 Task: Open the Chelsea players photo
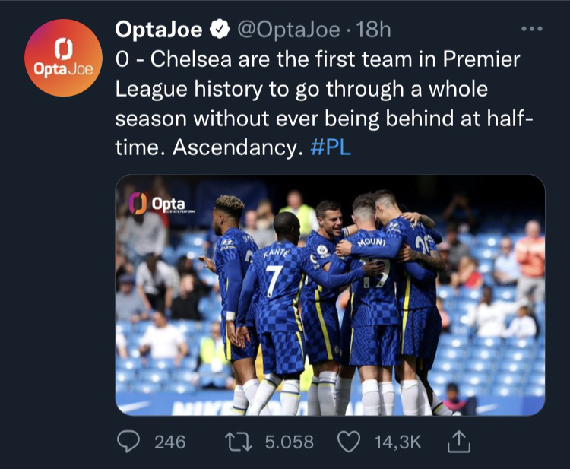click(330, 296)
